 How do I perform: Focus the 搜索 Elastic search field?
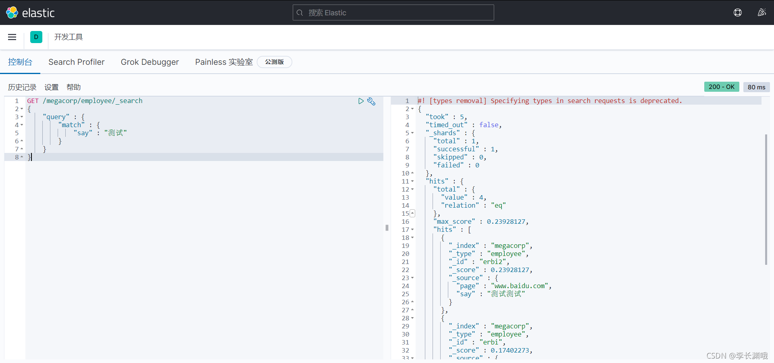click(x=393, y=12)
